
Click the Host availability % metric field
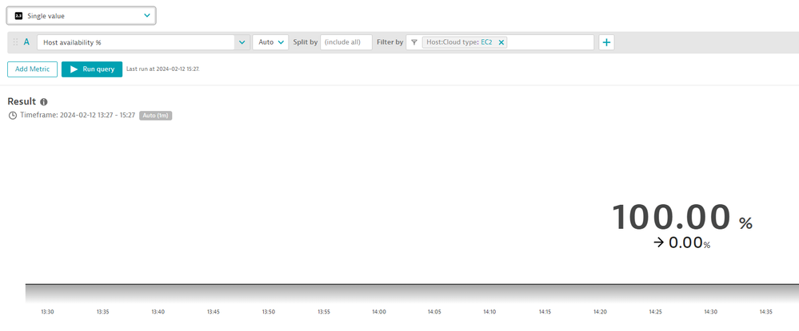point(136,42)
